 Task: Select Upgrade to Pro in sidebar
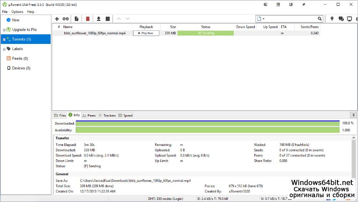pos(24,30)
